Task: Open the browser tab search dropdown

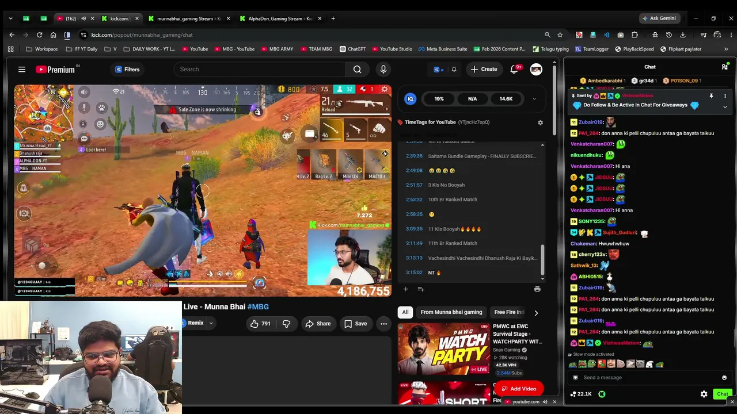Action: 10,18
